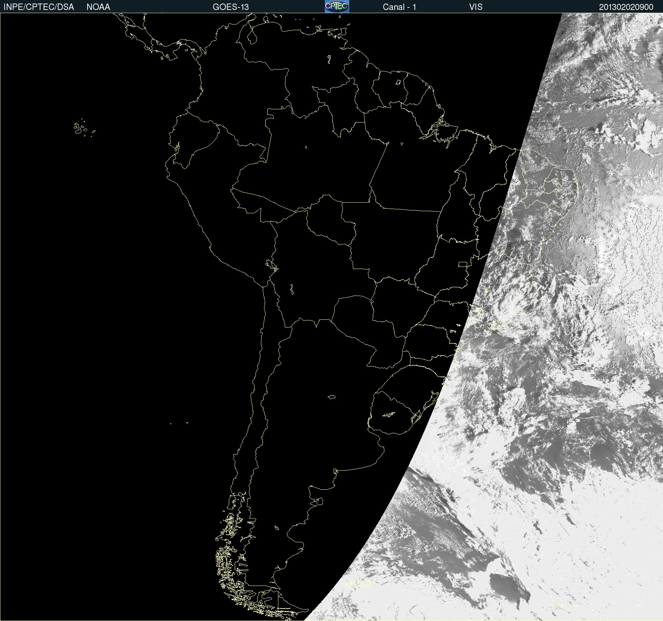Screen dimensions: 663x621
Task: Select the VIS label in header
Action: [x=475, y=7]
